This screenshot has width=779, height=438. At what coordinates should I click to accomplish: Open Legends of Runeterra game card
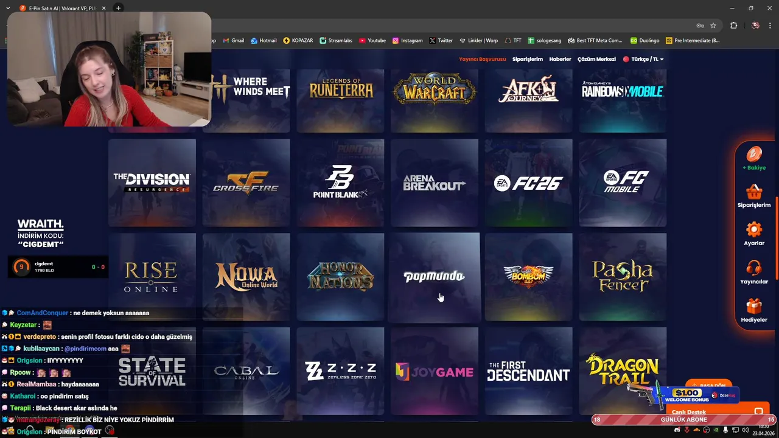(341, 100)
